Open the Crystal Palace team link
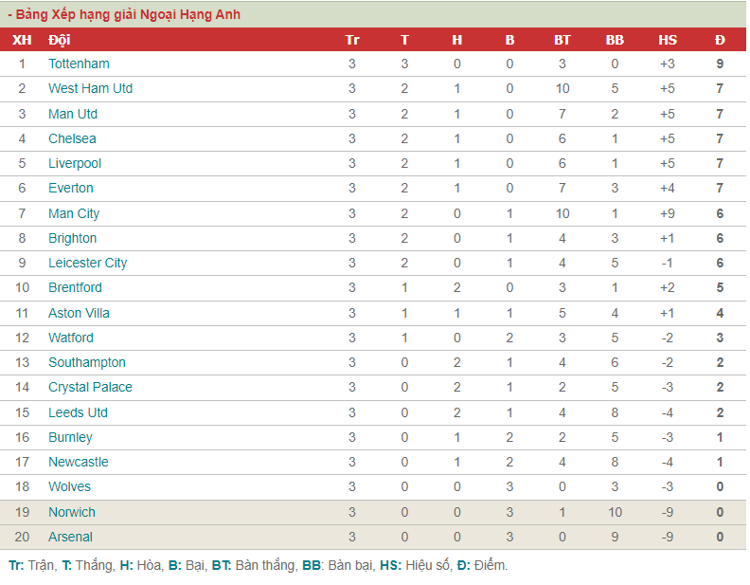The image size is (750, 585). tap(90, 387)
